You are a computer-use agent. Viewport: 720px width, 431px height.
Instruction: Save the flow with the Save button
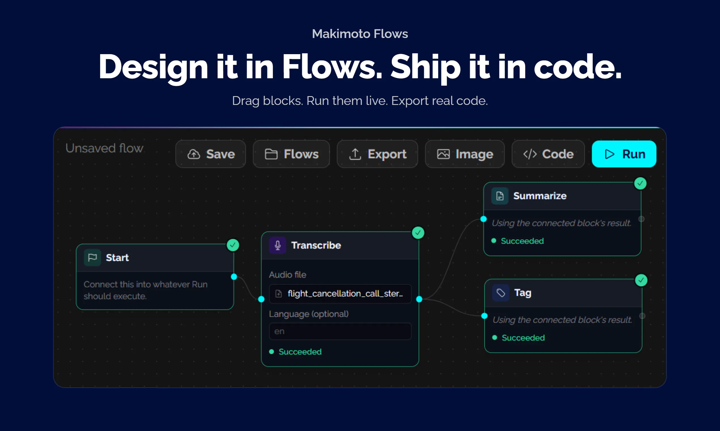coord(211,154)
